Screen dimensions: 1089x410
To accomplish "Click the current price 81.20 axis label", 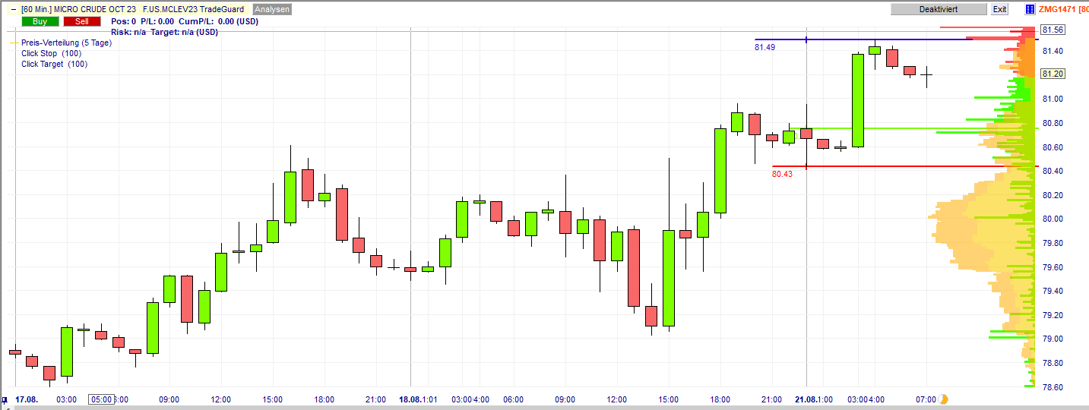I will [x=1053, y=74].
